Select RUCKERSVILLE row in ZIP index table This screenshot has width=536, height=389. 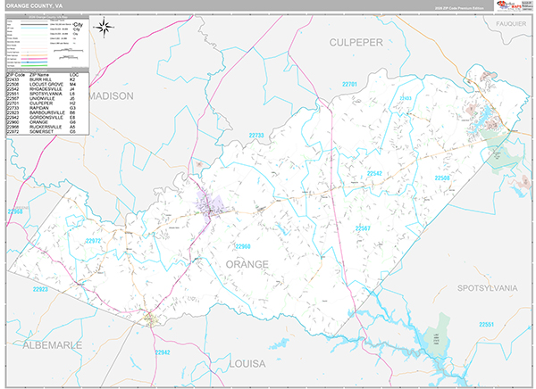click(x=43, y=126)
